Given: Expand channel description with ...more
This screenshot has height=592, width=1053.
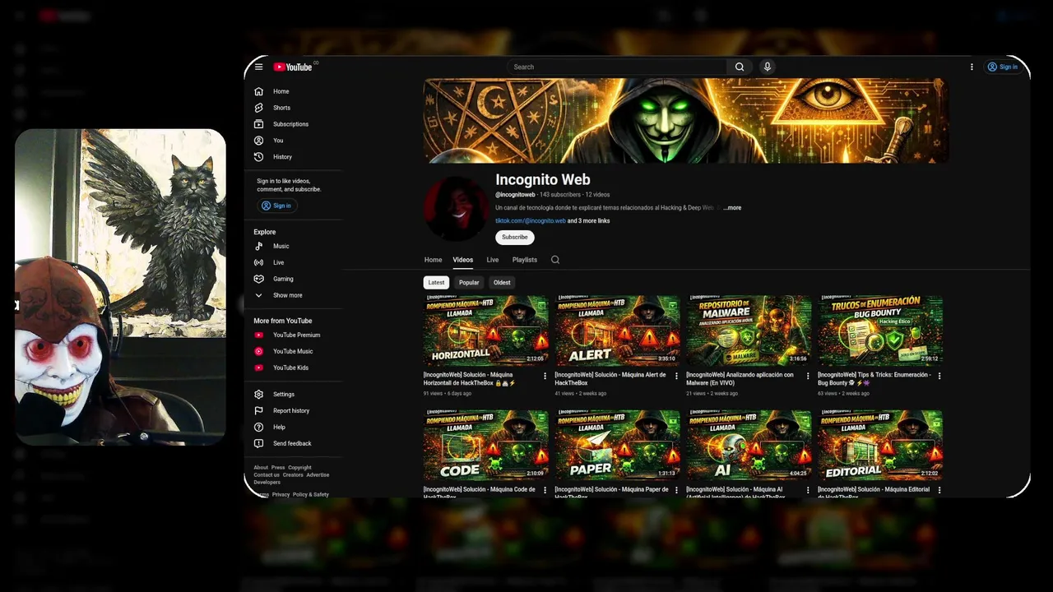Looking at the screenshot, I should (732, 208).
